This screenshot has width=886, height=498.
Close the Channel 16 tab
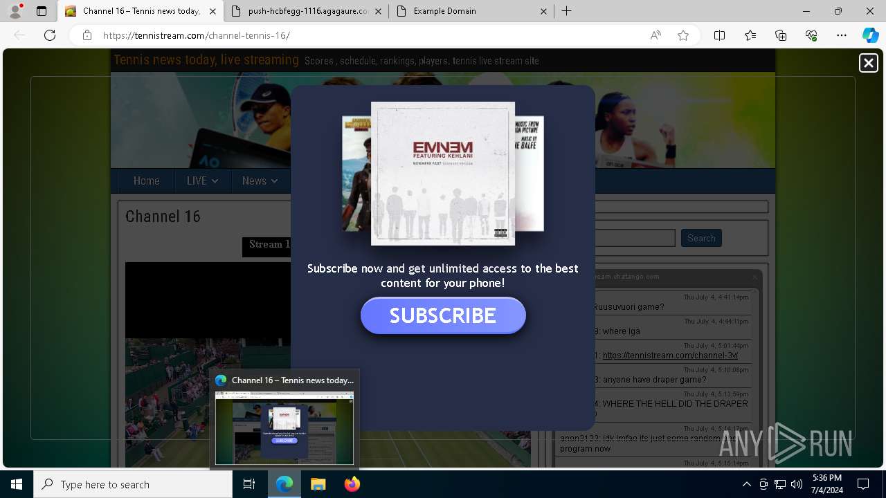[213, 11]
